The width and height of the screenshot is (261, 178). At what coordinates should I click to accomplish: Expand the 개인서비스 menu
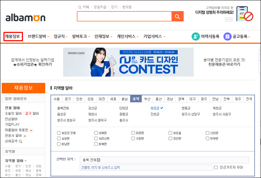(x=128, y=36)
